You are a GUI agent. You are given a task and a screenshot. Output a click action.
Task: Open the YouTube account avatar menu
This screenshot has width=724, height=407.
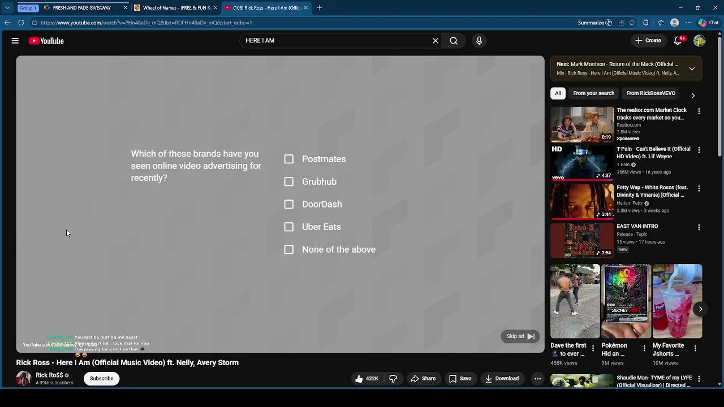click(x=700, y=41)
